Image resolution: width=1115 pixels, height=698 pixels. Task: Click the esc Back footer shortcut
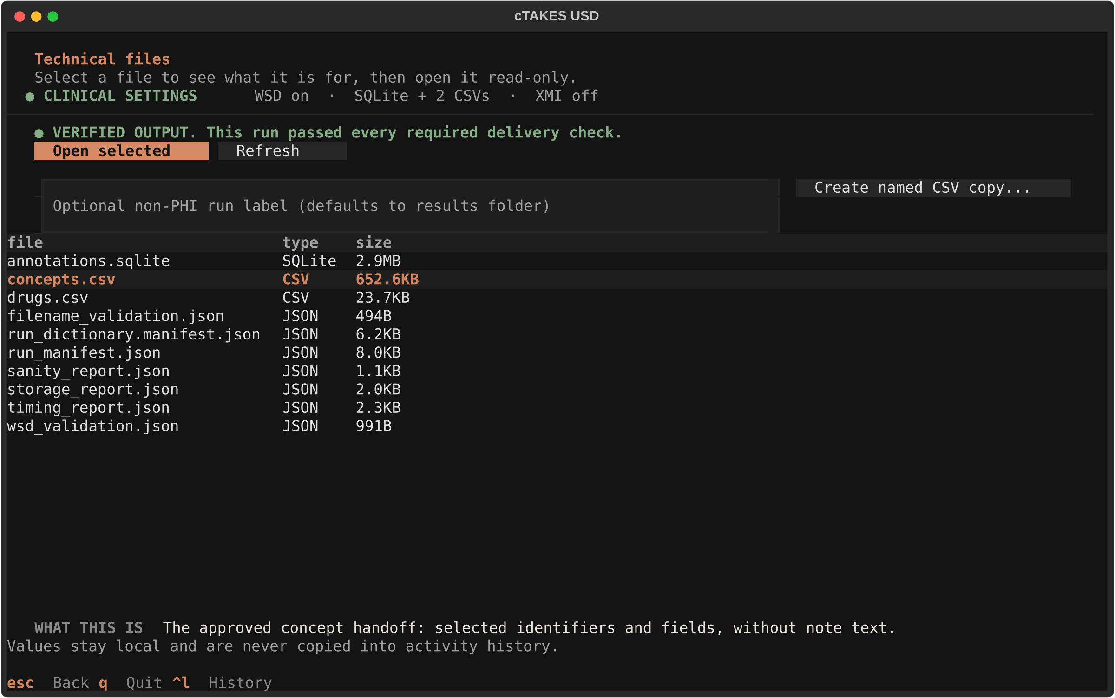tap(48, 683)
